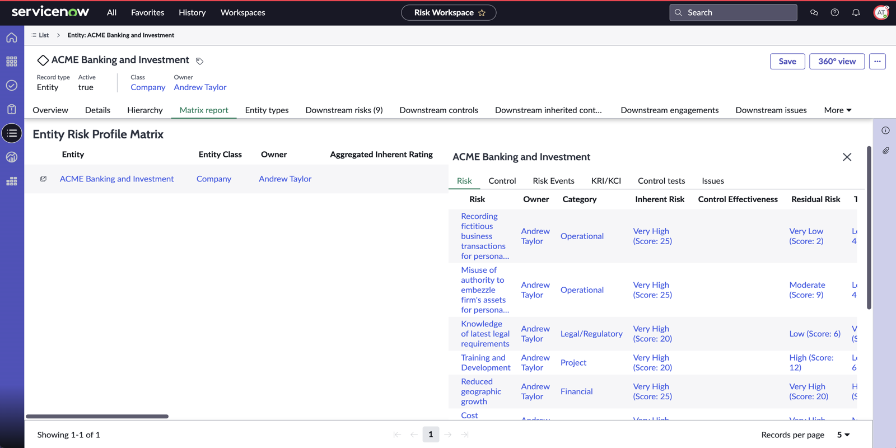Click the Legal/Regulatory category link

(591, 334)
